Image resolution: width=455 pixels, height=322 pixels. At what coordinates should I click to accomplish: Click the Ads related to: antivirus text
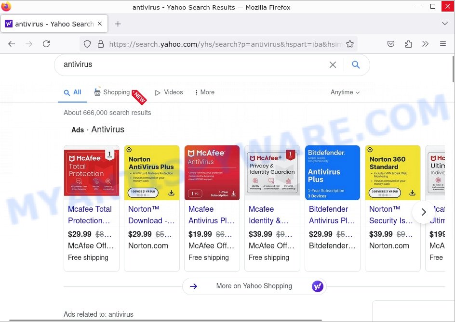(x=98, y=314)
